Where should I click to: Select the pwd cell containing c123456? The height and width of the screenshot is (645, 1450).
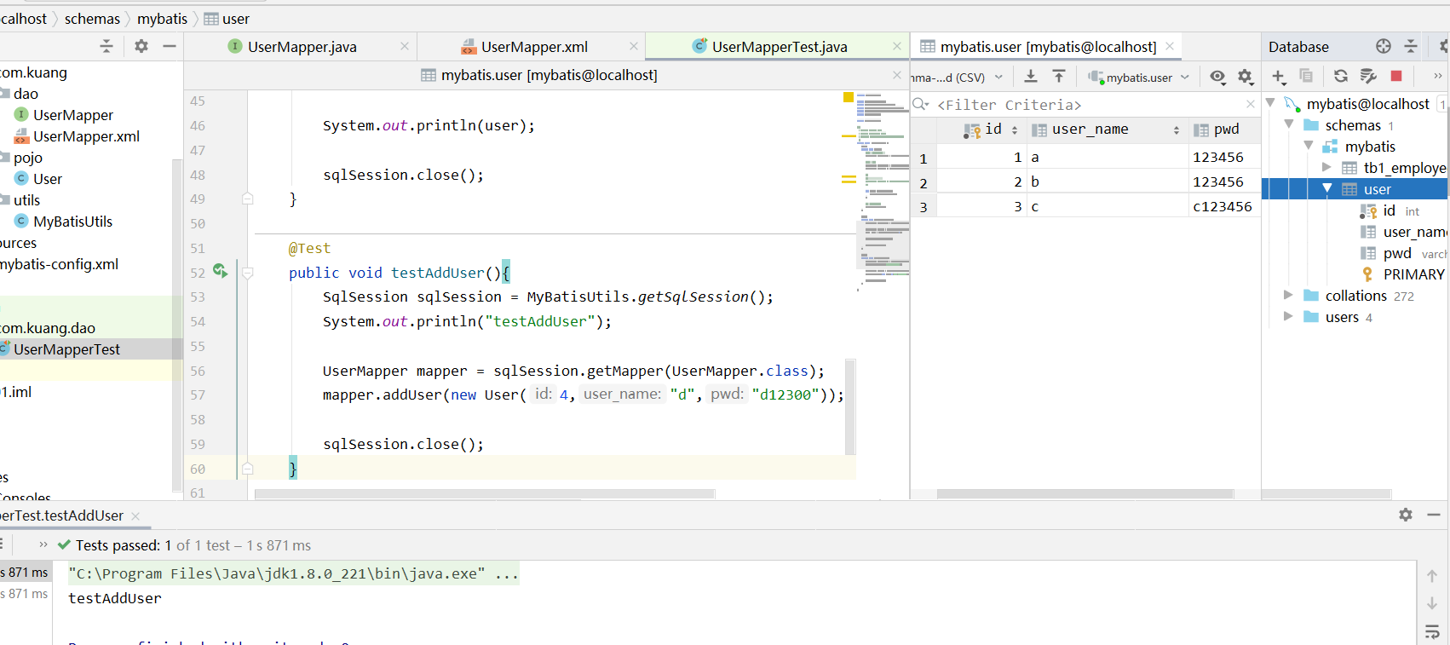[1224, 206]
